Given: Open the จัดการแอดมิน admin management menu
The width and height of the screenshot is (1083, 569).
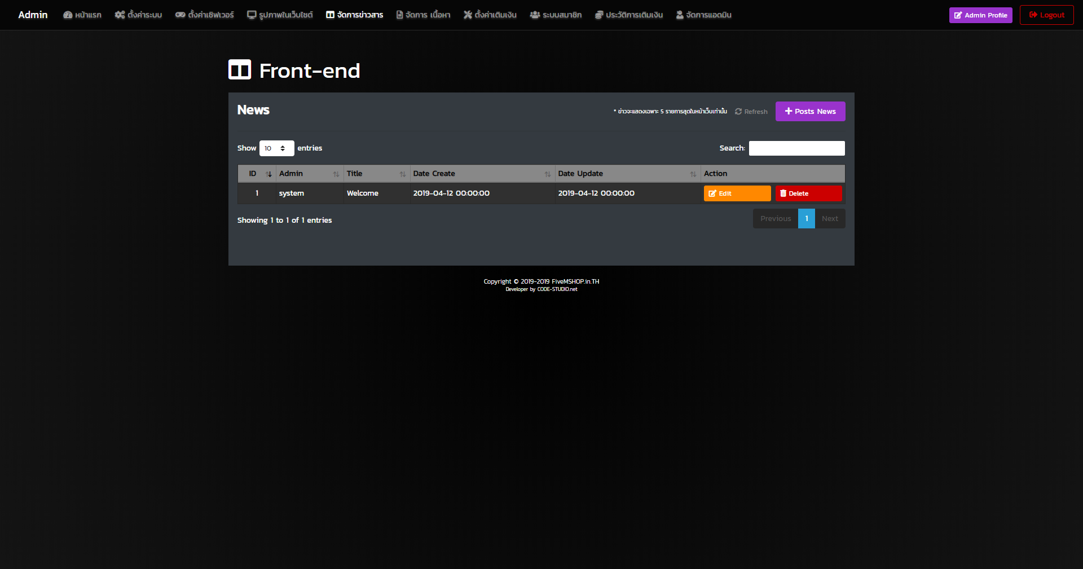Looking at the screenshot, I should [x=703, y=15].
